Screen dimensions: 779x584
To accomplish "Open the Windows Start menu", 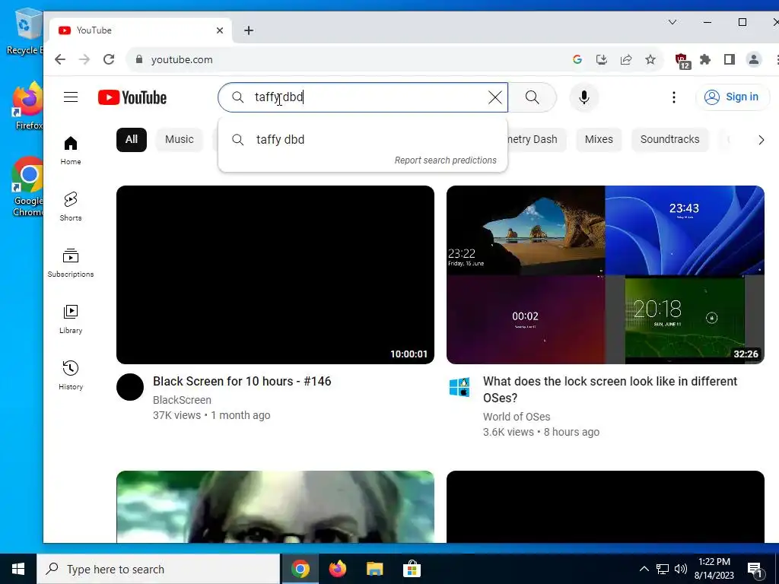I will click(18, 569).
